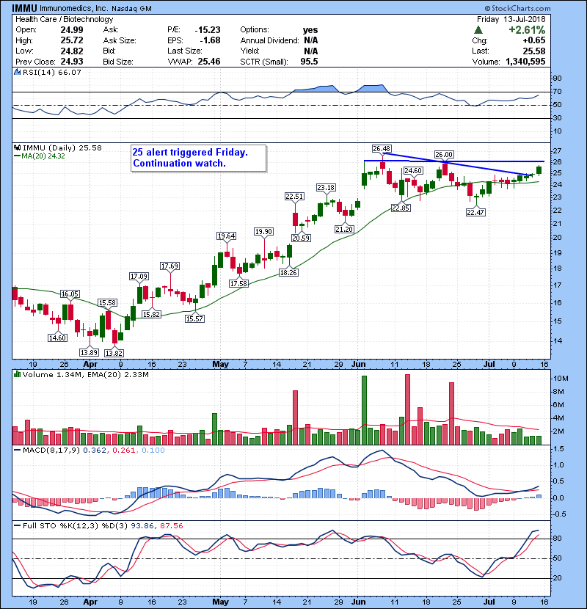
Task: Click the 23.18 price label
Action: (x=326, y=188)
